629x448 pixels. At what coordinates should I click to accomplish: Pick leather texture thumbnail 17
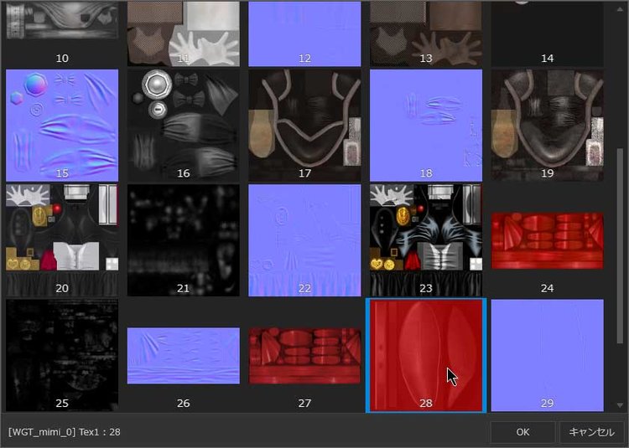pos(304,126)
